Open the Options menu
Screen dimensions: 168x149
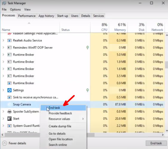click(x=15, y=10)
